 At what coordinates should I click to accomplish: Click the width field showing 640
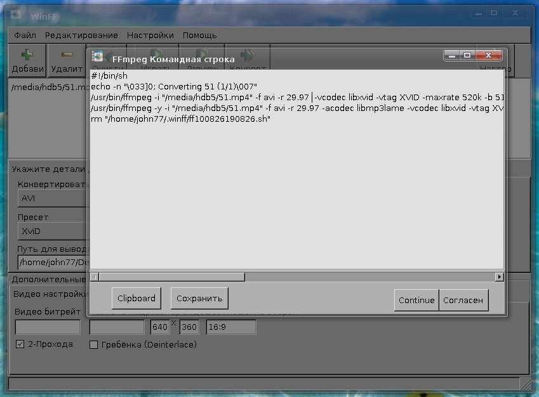pyautogui.click(x=160, y=327)
